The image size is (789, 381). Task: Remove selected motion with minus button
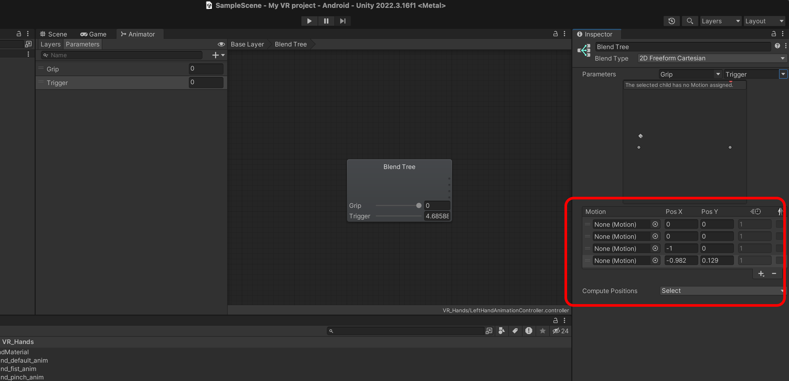click(x=774, y=274)
